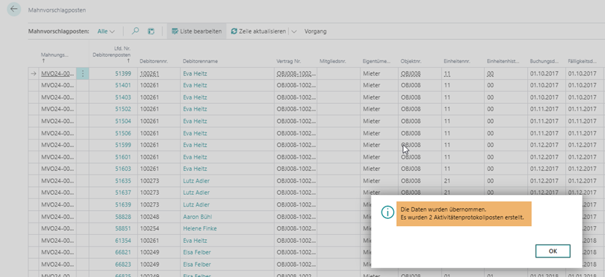
Task: Click the Zeile aktualisieren refresh icon
Action: [234, 31]
